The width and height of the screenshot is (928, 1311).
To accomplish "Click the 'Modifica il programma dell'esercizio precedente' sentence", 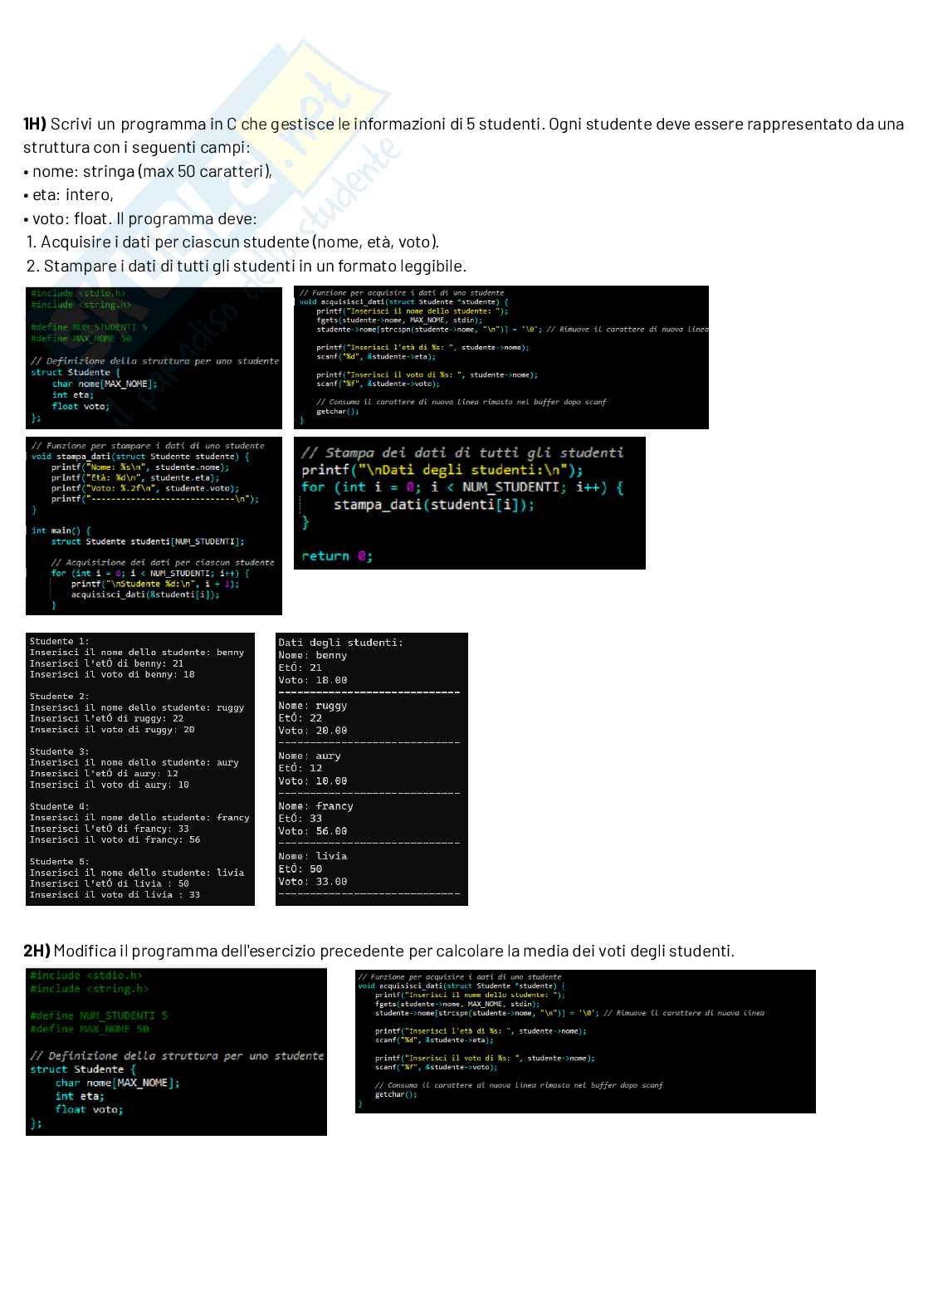I will click(393, 951).
